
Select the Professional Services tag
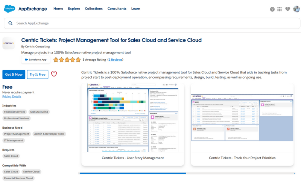click(x=17, y=118)
